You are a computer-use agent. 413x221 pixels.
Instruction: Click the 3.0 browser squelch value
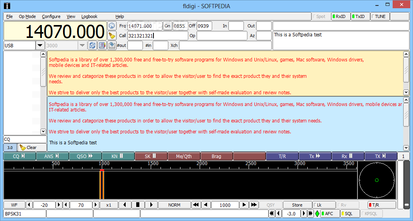(x=10, y=147)
